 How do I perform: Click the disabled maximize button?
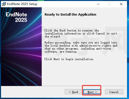pos(110,4)
